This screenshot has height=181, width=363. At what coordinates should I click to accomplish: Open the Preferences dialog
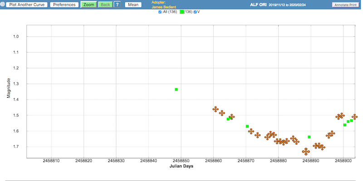[64, 5]
